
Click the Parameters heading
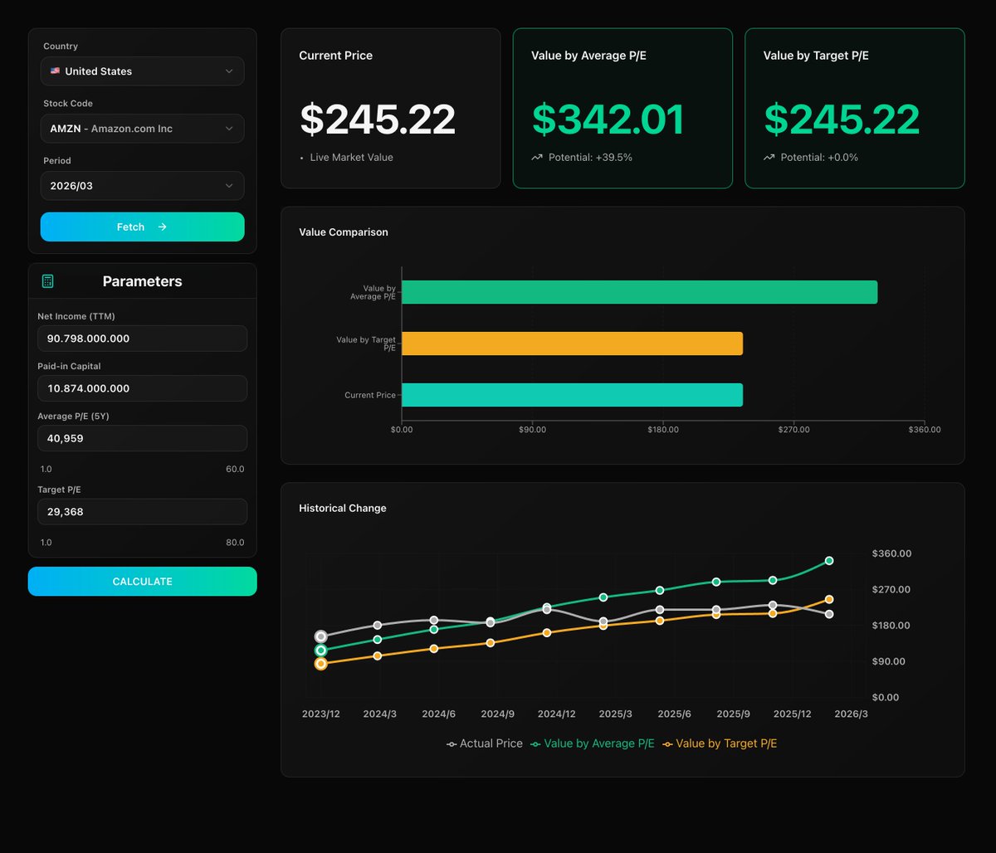[142, 281]
